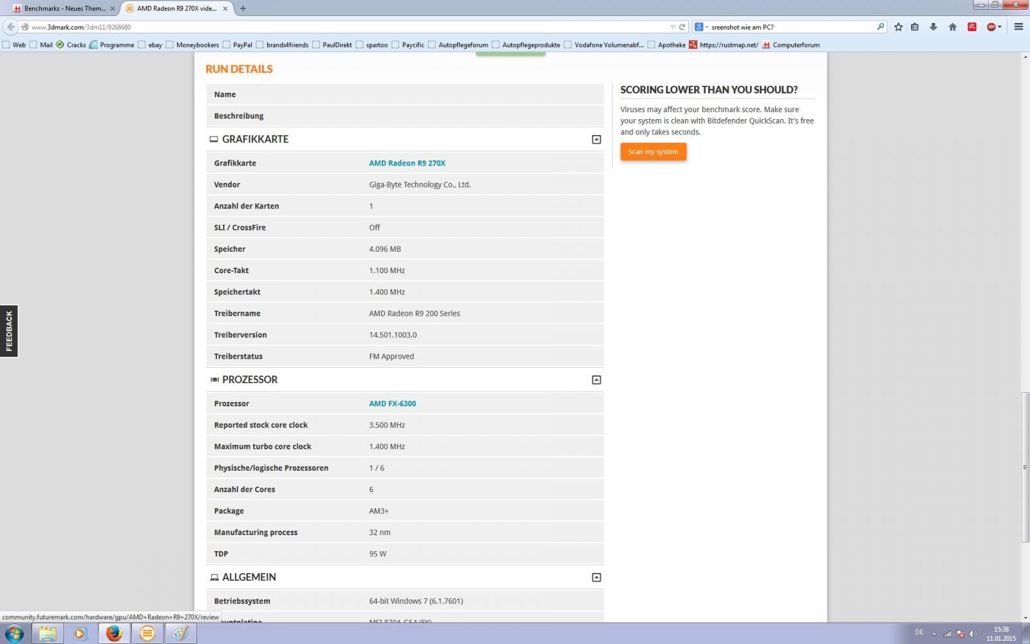Close the AMD Radeon R9 270X tab

pos(225,8)
